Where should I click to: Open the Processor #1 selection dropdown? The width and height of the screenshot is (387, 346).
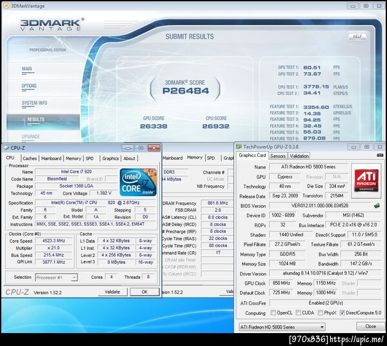tap(57, 278)
